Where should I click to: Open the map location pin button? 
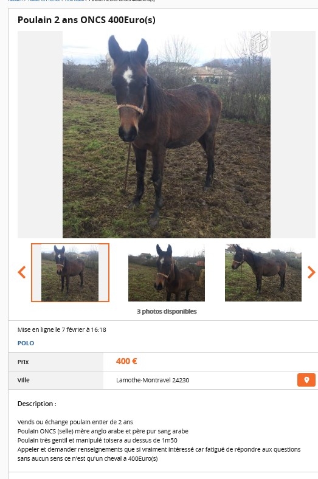point(306,380)
